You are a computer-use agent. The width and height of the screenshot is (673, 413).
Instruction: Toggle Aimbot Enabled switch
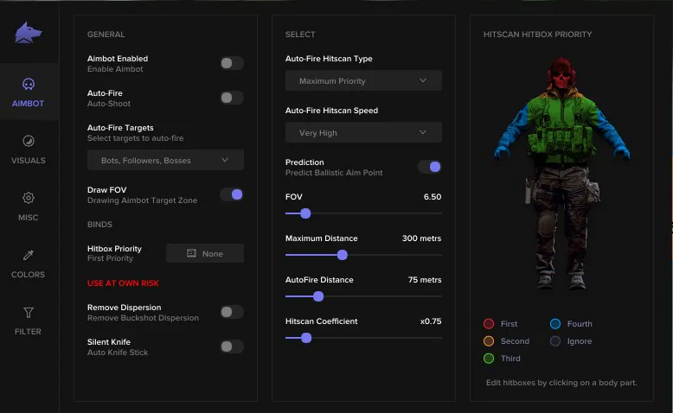(231, 63)
